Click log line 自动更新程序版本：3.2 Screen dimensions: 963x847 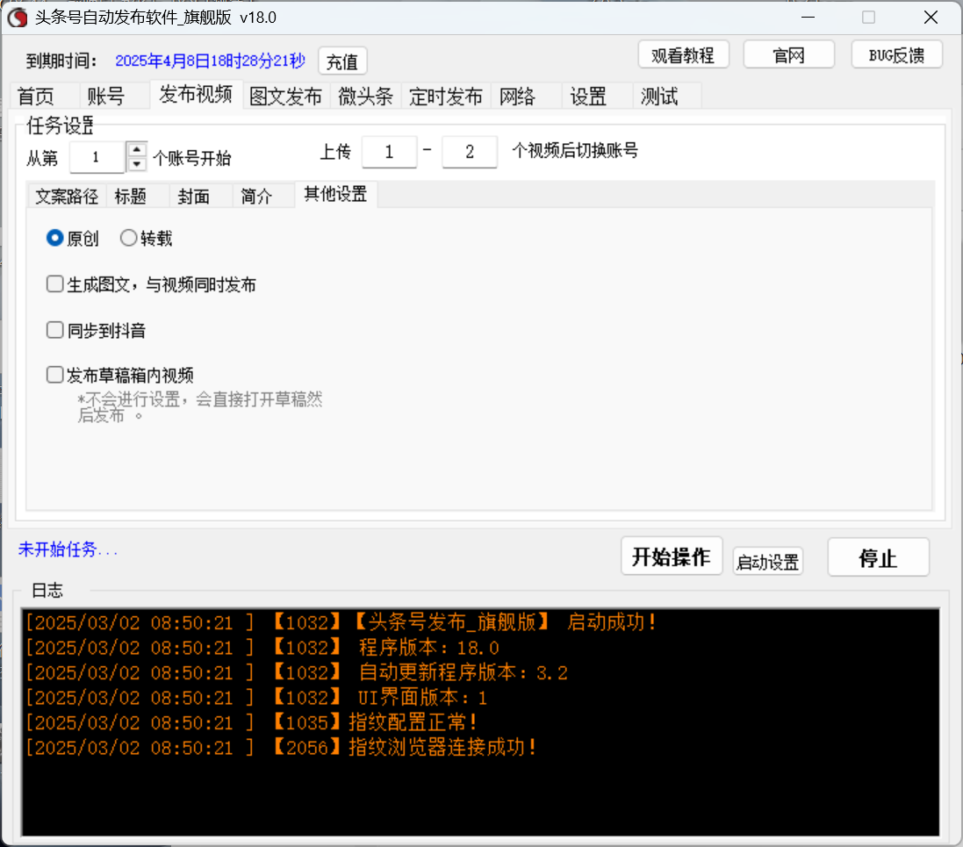297,672
